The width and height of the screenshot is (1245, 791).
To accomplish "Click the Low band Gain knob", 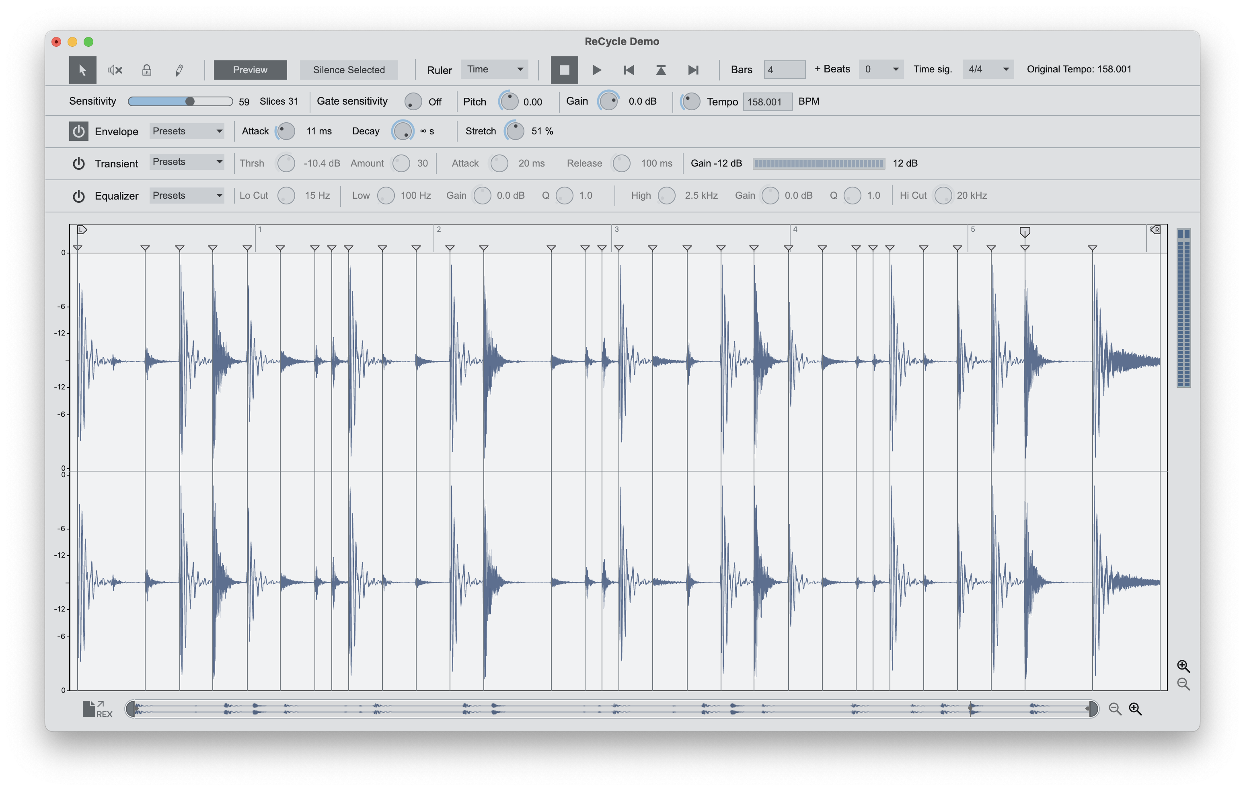I will [483, 196].
